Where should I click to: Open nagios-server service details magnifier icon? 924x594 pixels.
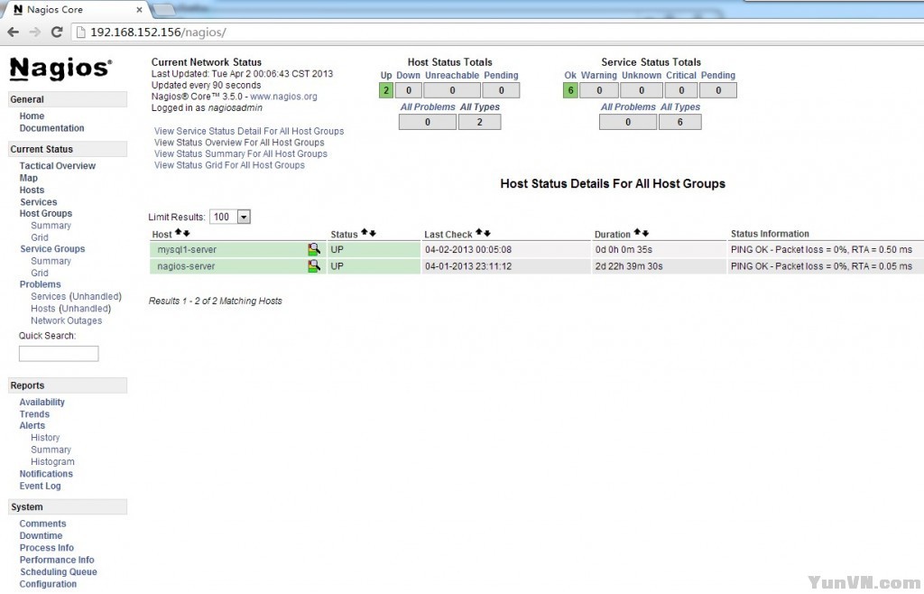pyautogui.click(x=314, y=265)
